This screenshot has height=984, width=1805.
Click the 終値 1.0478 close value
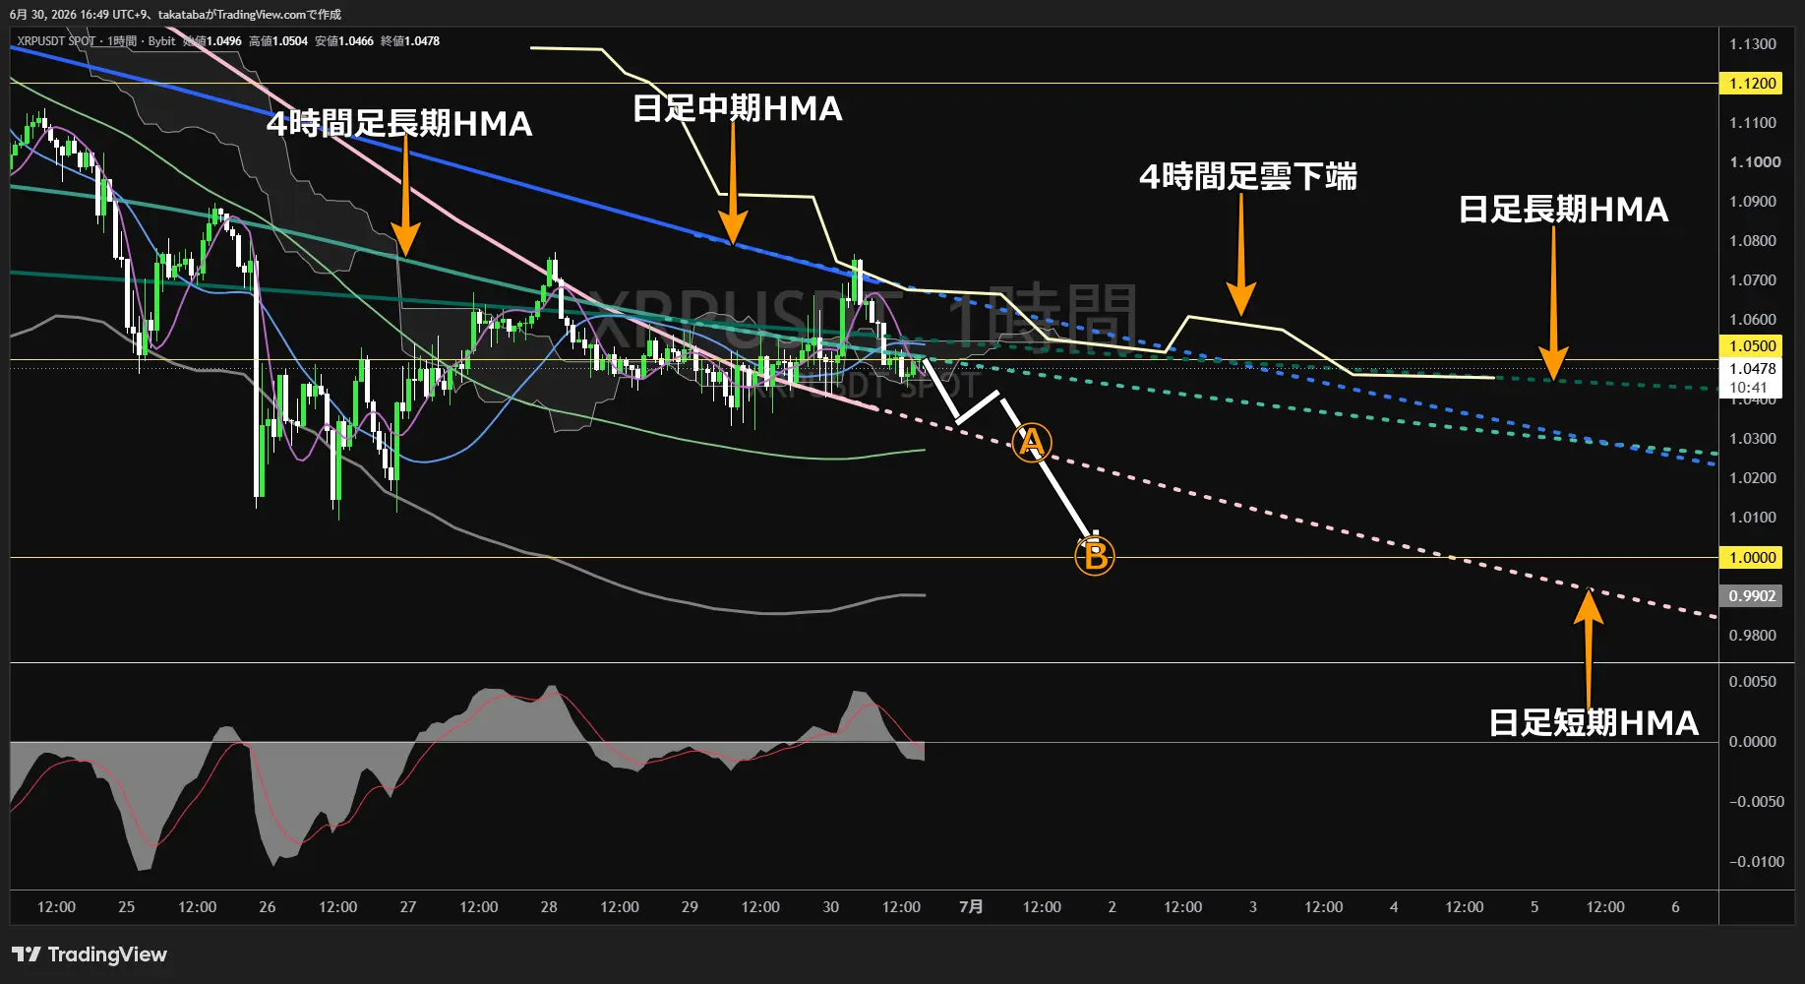tap(410, 41)
